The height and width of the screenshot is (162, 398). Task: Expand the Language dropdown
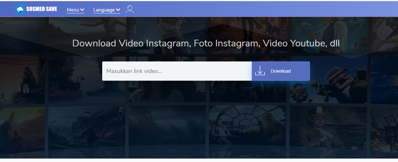[106, 10]
